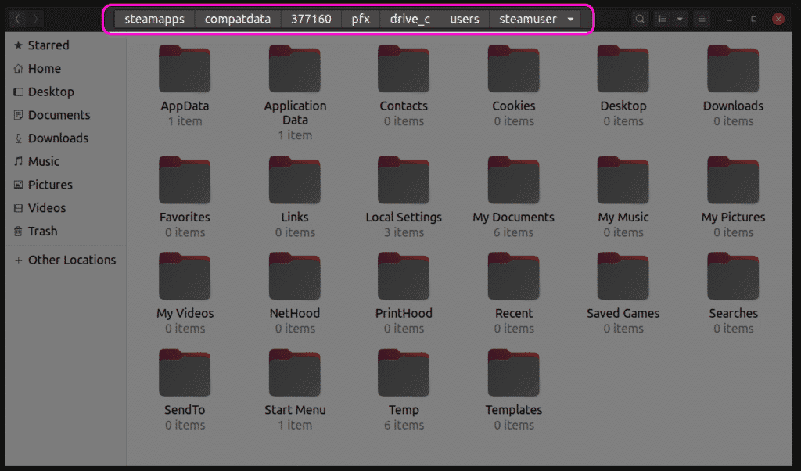This screenshot has height=471, width=801.
Task: Toggle the list view icon
Action: [x=662, y=20]
